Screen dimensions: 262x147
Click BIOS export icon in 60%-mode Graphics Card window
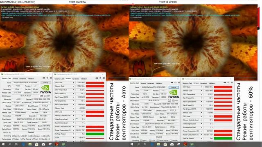click(x=169, y=100)
